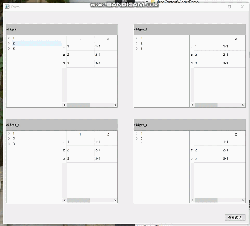Screen dimensions: 250x226
Task: Expand tree item 1 in widget panel
Action: point(9,38)
